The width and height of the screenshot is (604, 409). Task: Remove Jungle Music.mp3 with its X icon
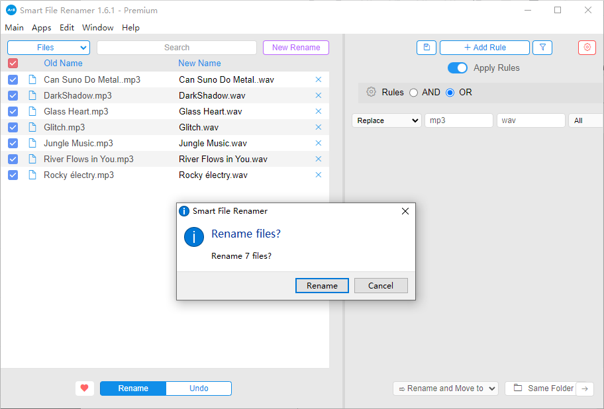click(319, 143)
